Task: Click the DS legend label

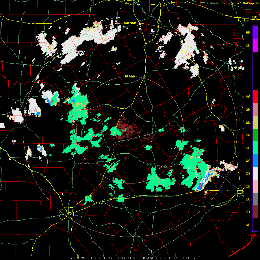Action: click(x=248, y=174)
